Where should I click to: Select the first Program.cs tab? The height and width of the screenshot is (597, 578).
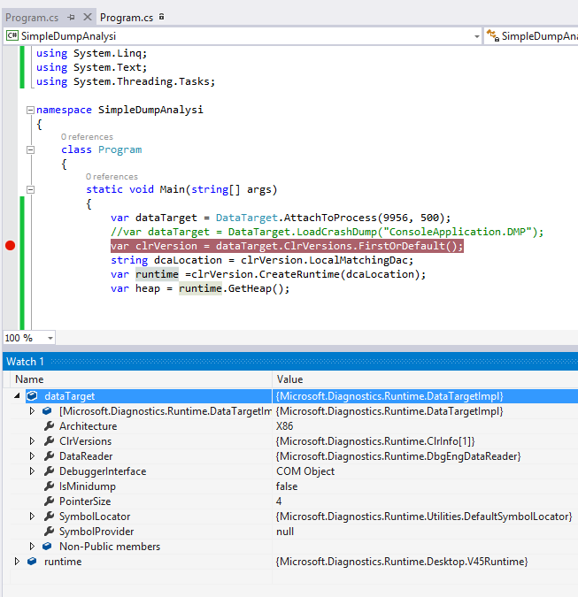32,18
